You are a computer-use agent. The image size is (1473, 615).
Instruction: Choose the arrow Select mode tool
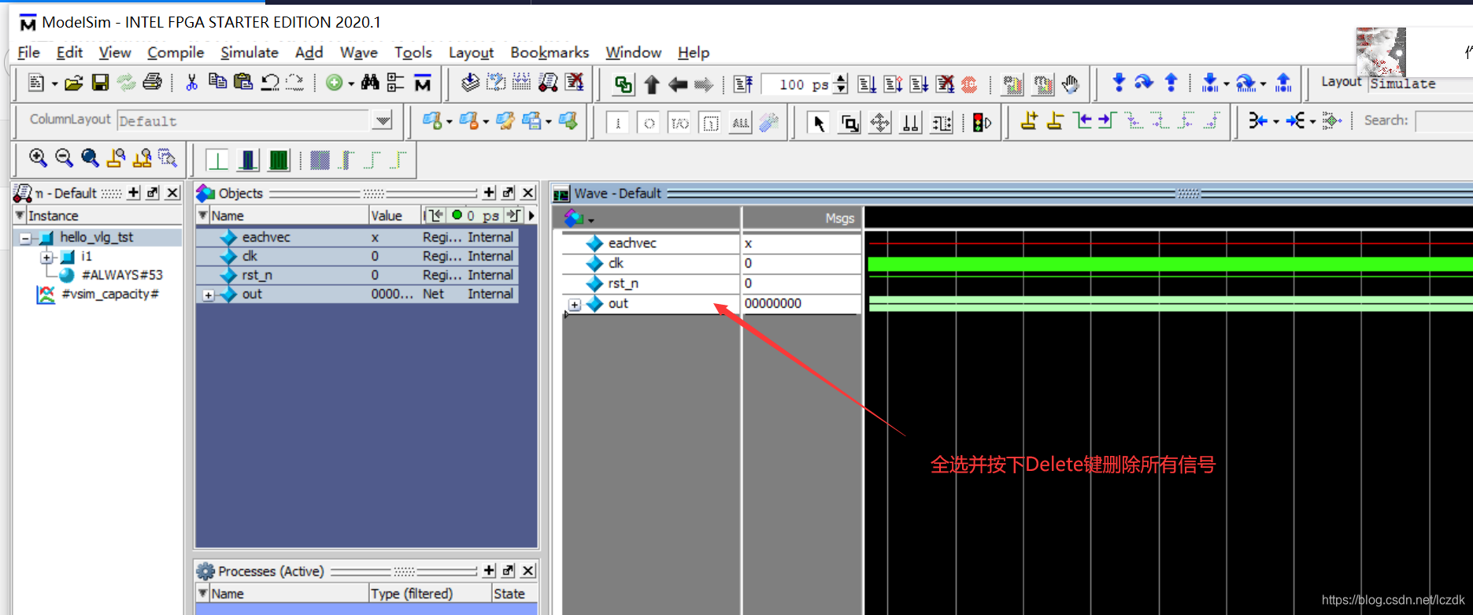(819, 123)
